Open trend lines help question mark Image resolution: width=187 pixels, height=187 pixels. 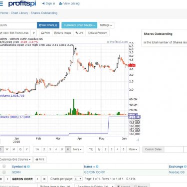[34, 33]
